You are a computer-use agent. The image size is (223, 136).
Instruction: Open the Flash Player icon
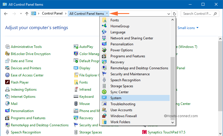coord(7,82)
